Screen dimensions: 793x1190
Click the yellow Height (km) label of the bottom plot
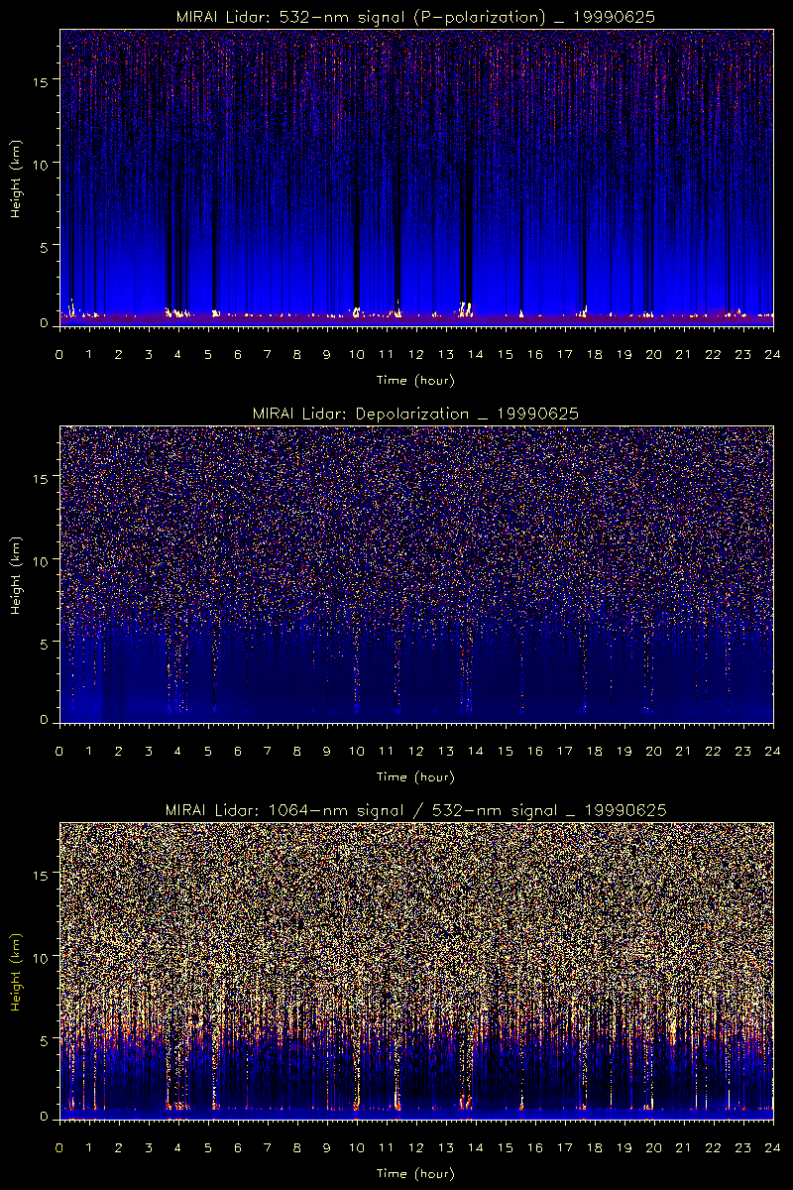(x=16, y=971)
